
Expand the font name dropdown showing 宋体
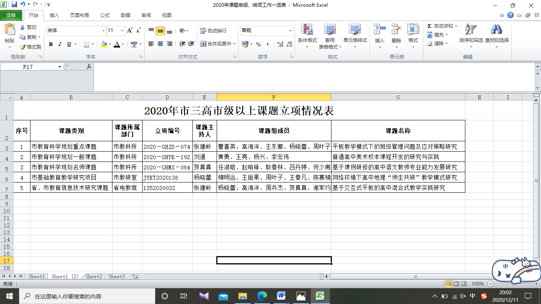[x=103, y=30]
